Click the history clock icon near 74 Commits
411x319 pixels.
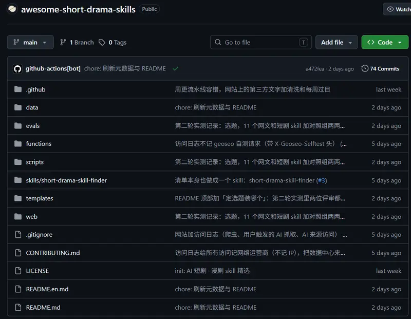coord(365,68)
